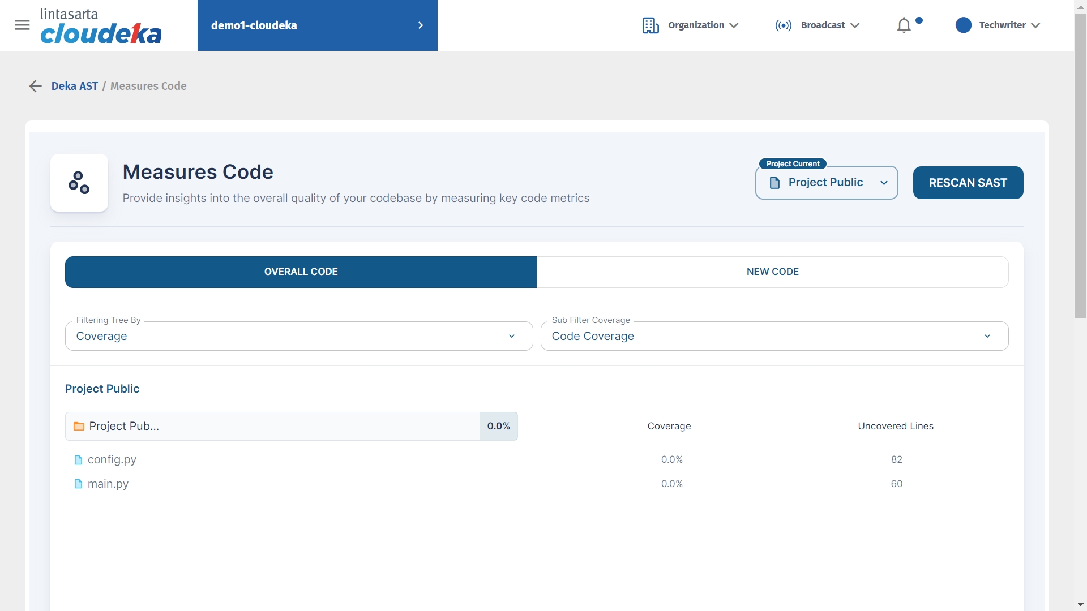Image resolution: width=1087 pixels, height=611 pixels.
Task: Expand the Sub Filter Coverage dropdown
Action: point(774,336)
